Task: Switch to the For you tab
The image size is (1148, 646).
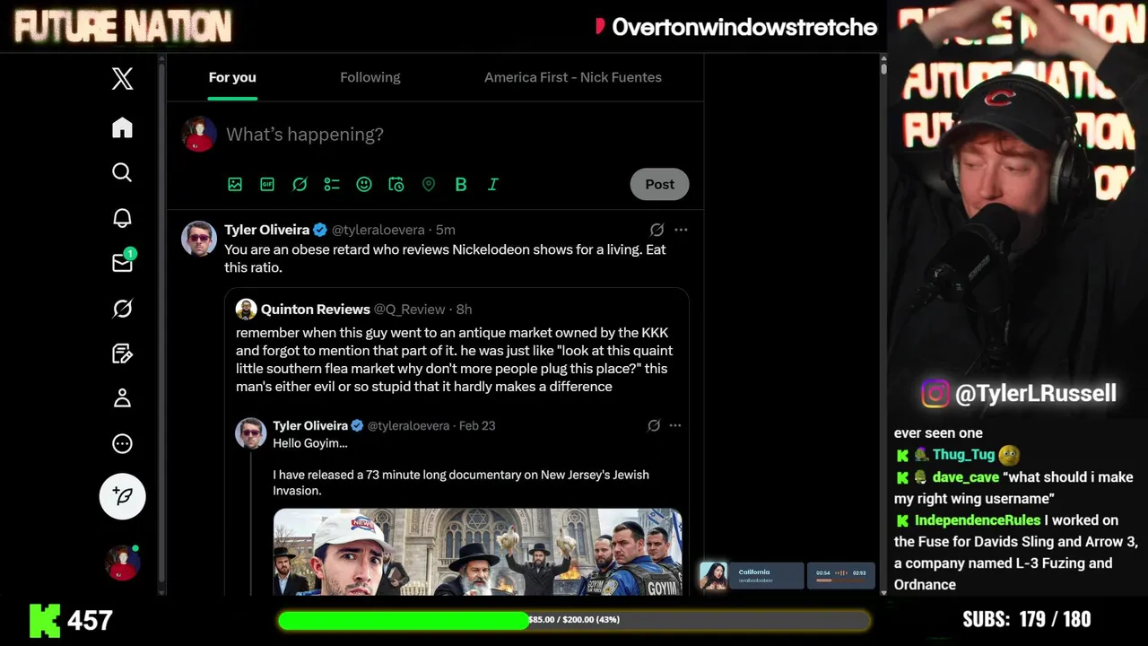Action: pyautogui.click(x=232, y=77)
